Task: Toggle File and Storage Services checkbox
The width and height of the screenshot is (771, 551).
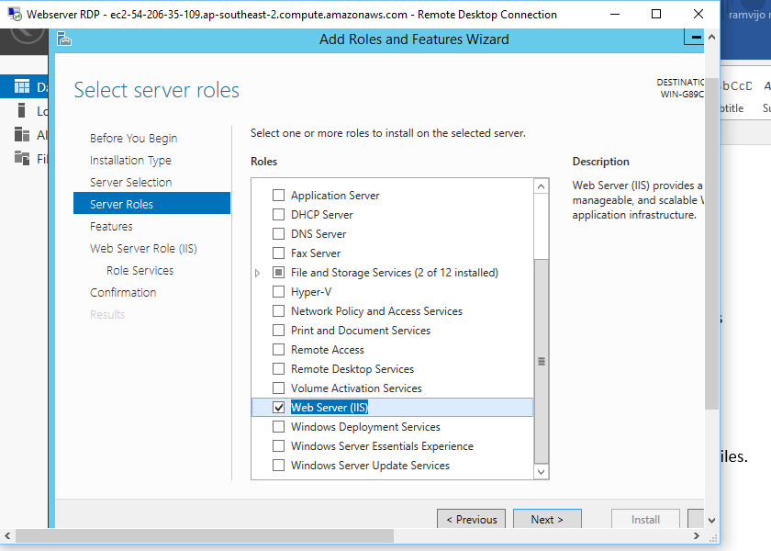Action: [278, 272]
